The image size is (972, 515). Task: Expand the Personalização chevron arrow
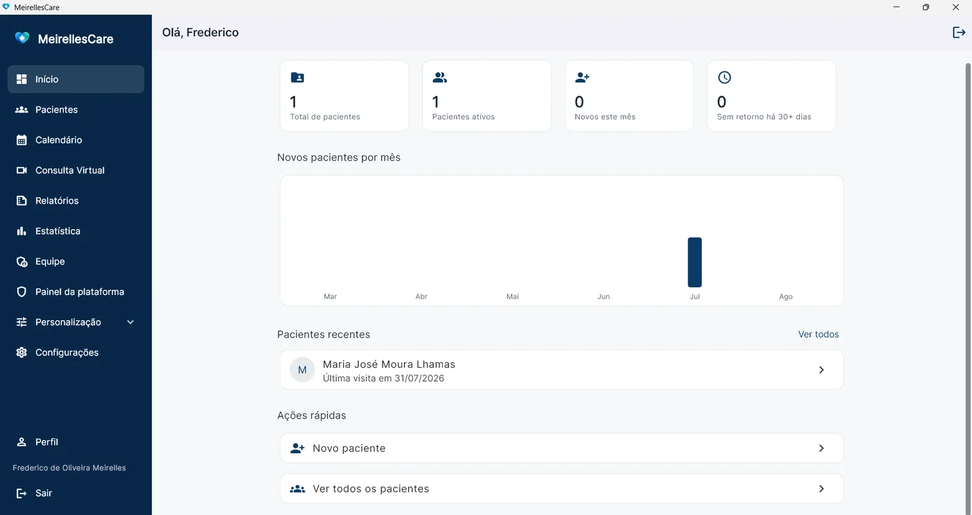[x=131, y=322]
